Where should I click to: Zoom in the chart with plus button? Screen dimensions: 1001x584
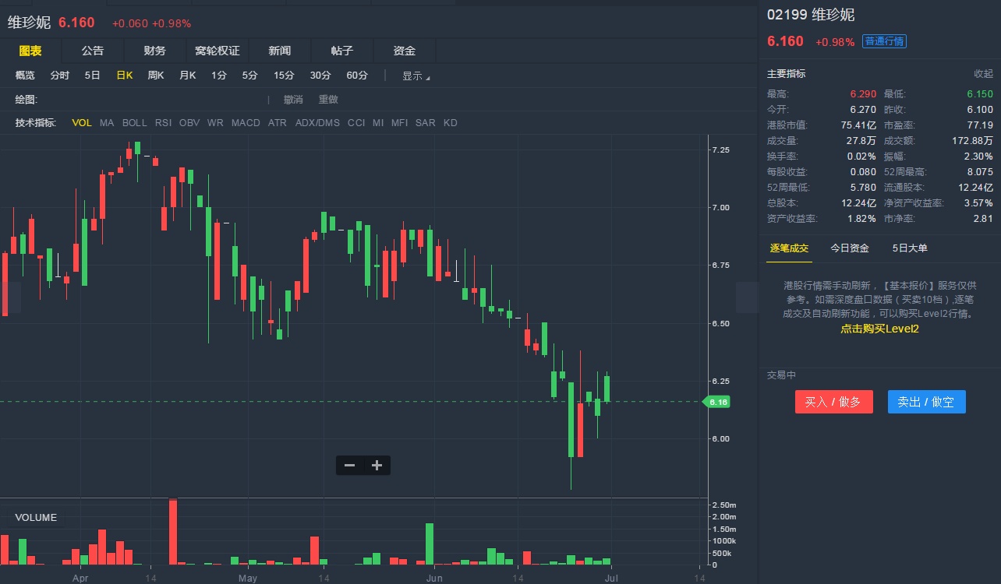[377, 466]
